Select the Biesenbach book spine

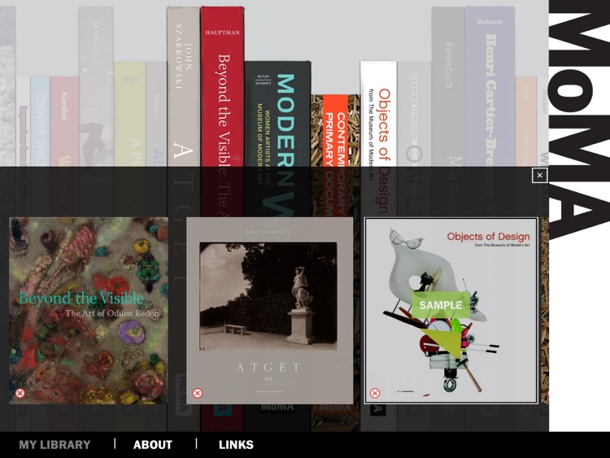click(448, 86)
